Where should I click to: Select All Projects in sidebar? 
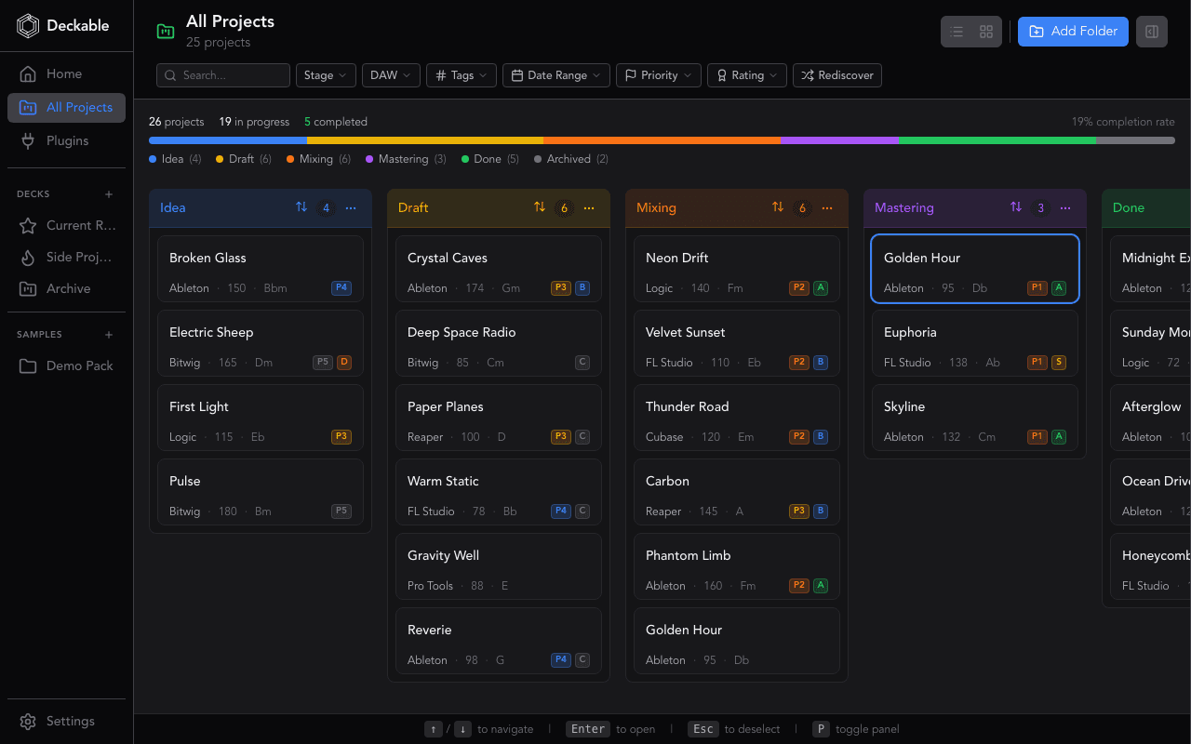tap(66, 108)
